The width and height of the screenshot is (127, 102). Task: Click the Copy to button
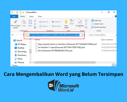(44, 26)
